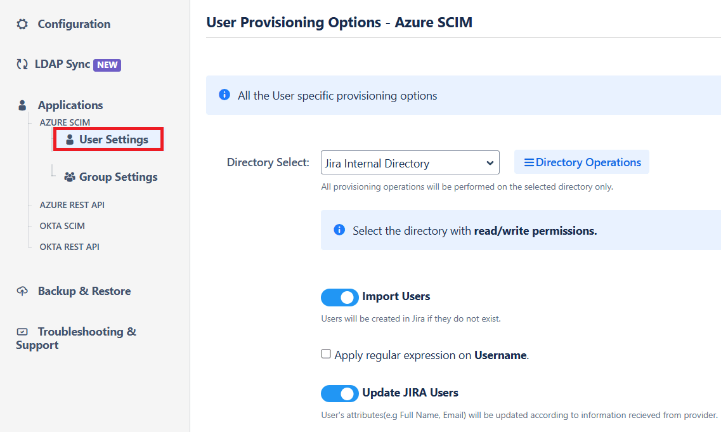Select the AZURE REST API application
The image size is (721, 432).
coord(72,205)
